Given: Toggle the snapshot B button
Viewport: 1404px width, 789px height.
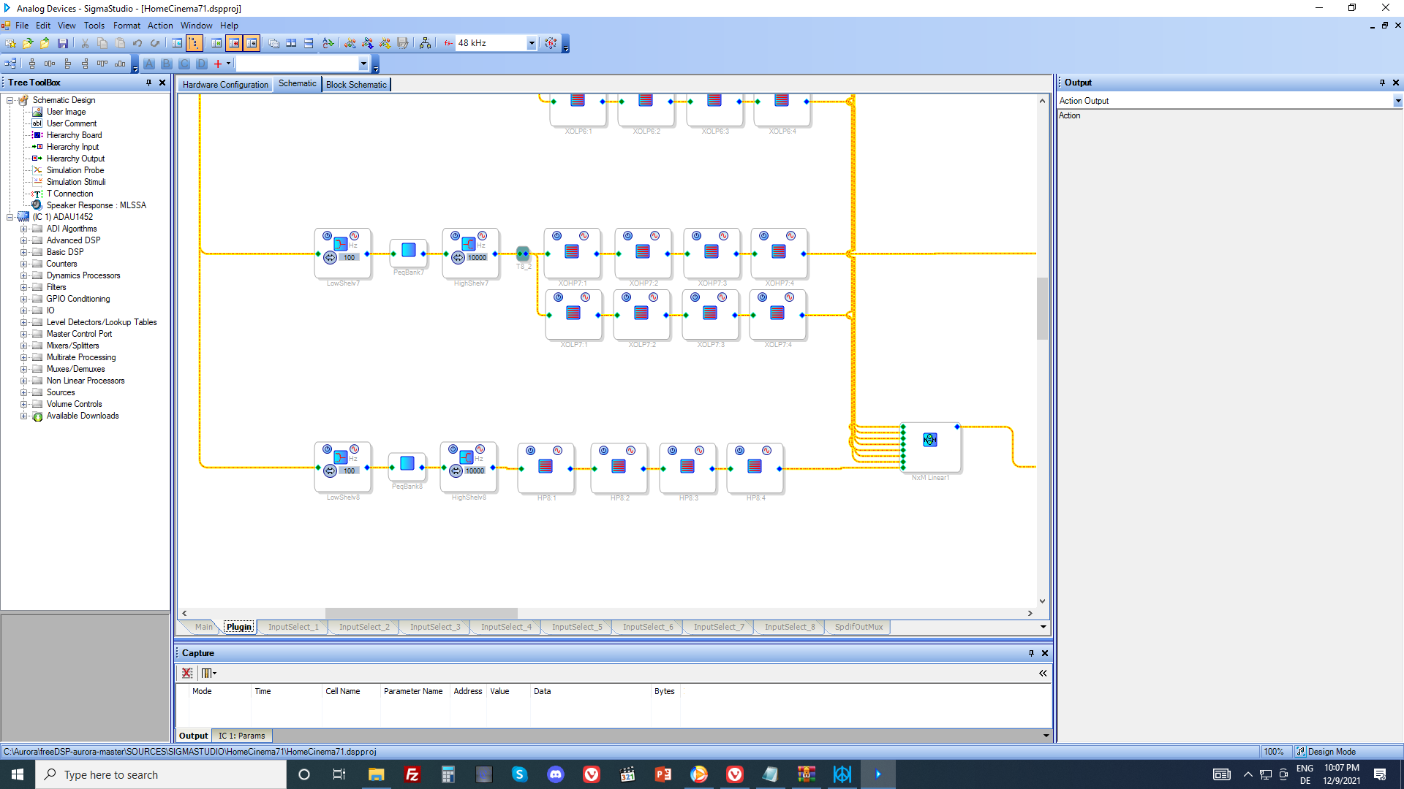Looking at the screenshot, I should coord(167,64).
